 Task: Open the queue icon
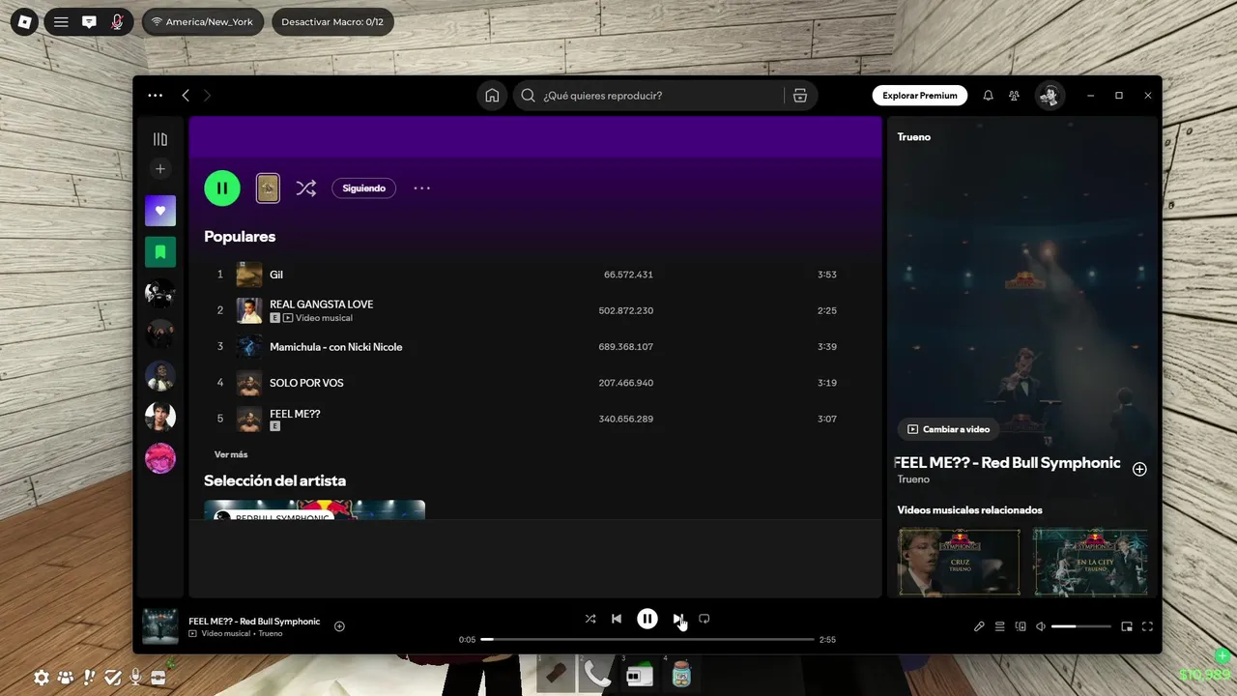click(1000, 626)
